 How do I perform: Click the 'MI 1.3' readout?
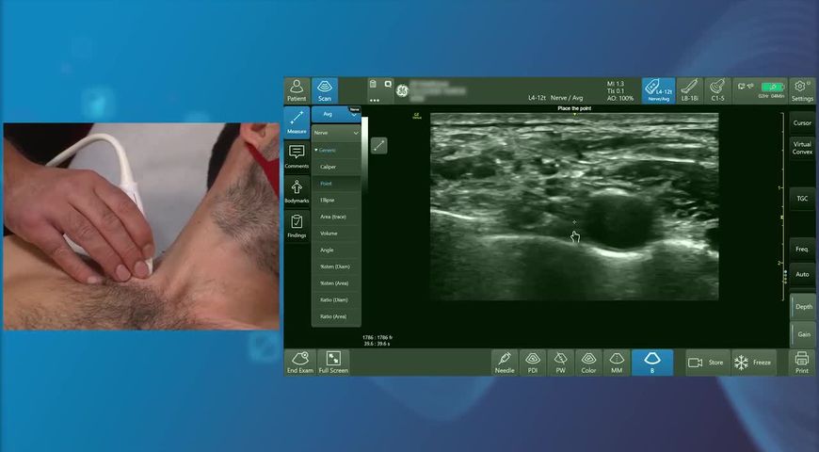point(616,84)
